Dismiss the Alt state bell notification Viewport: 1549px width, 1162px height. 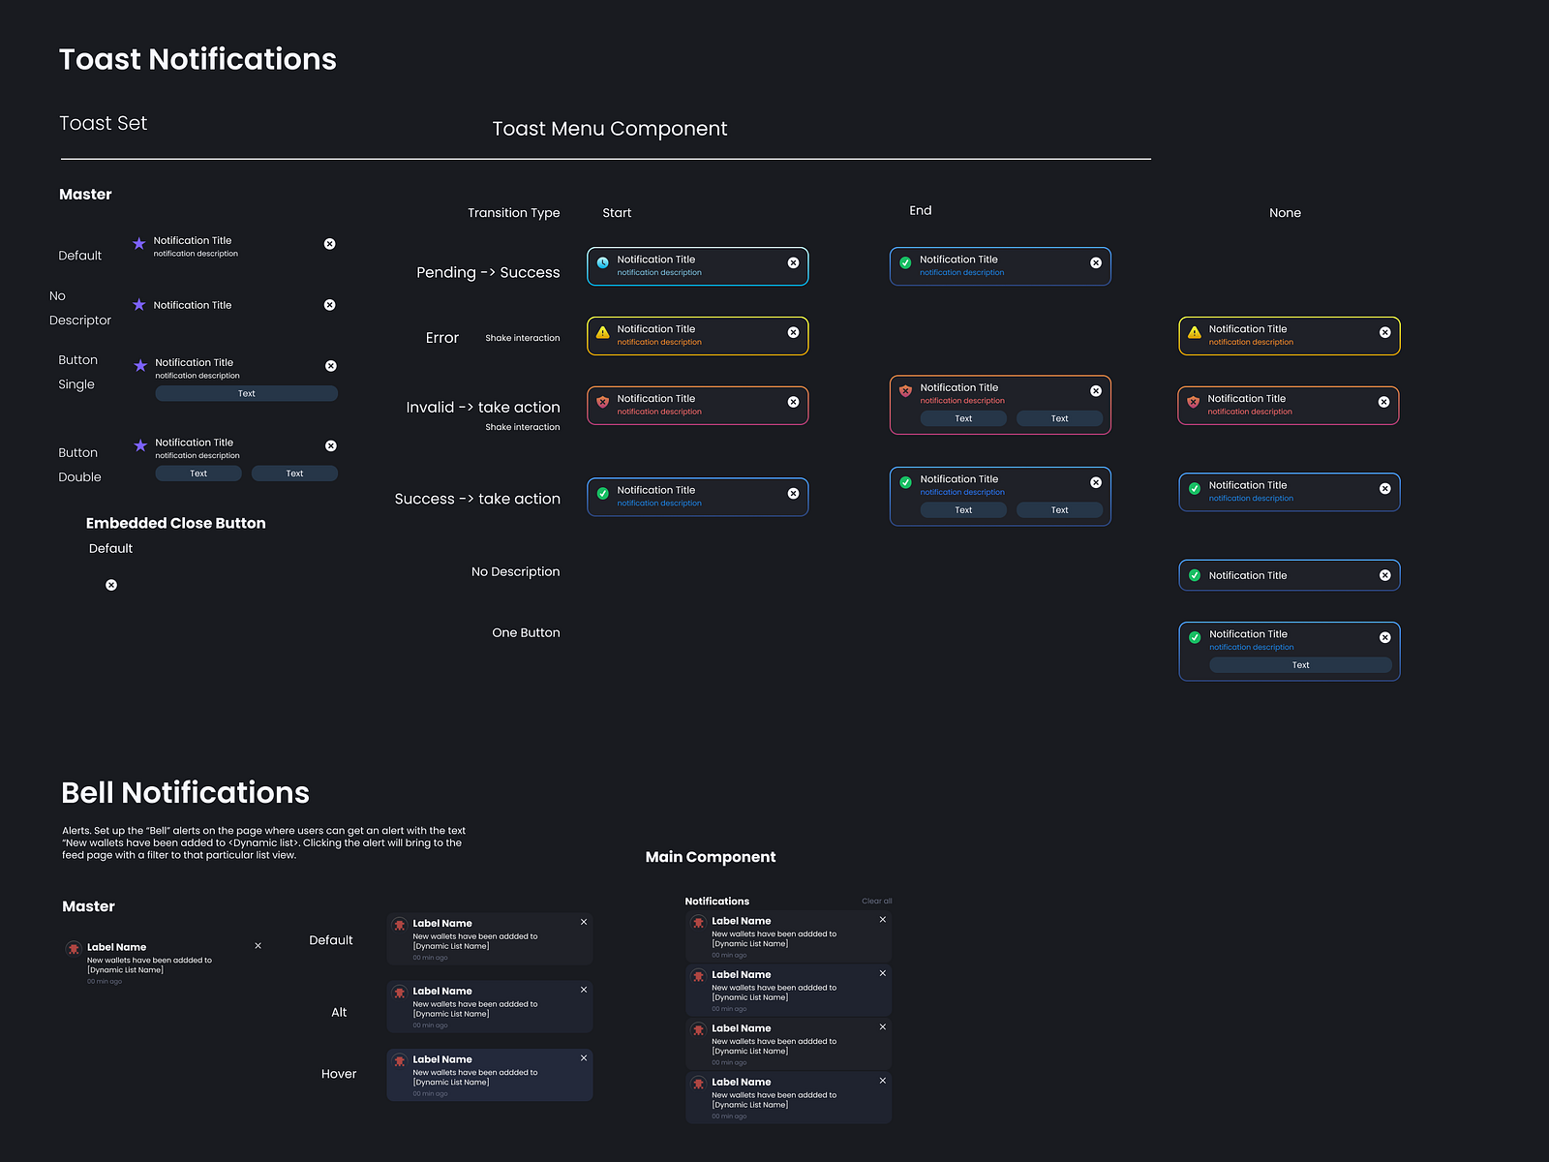(x=583, y=990)
